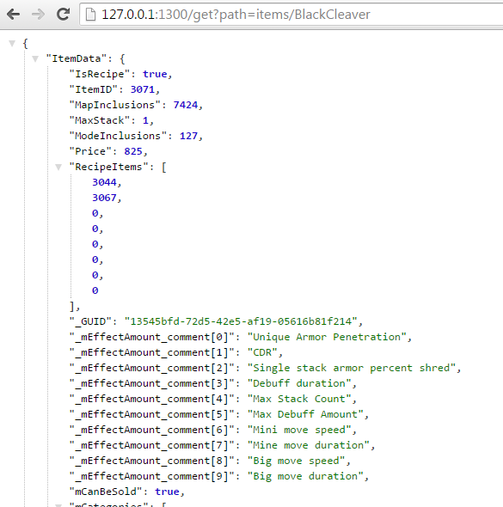Click the "ModeInclusions" key
503x507 pixels.
[x=119, y=136]
